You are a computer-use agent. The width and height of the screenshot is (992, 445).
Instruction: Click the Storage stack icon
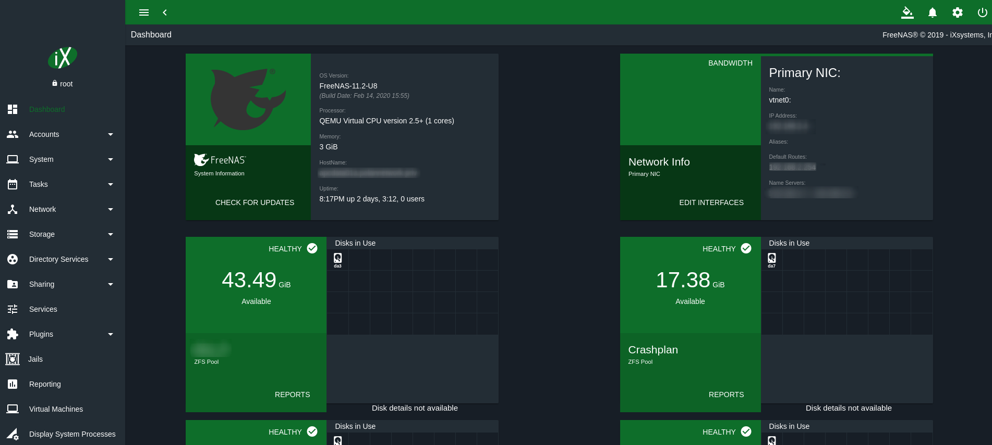pyautogui.click(x=13, y=234)
